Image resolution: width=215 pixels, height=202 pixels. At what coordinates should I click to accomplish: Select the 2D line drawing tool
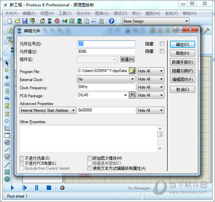(7, 165)
